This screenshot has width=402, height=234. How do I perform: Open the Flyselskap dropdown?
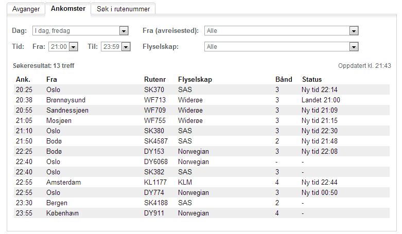281,47
